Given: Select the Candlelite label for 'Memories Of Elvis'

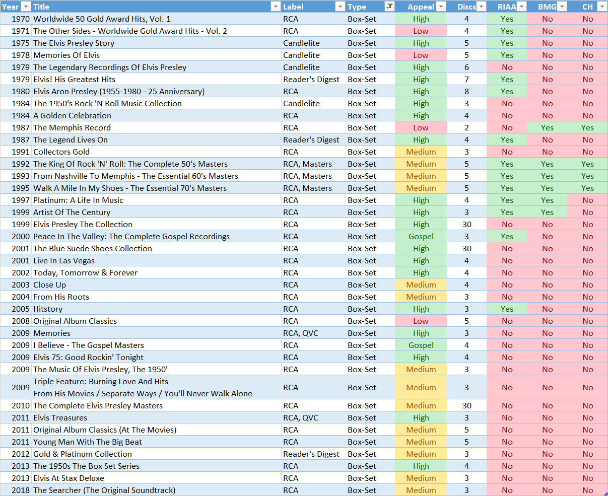Looking at the screenshot, I should click(x=301, y=55).
